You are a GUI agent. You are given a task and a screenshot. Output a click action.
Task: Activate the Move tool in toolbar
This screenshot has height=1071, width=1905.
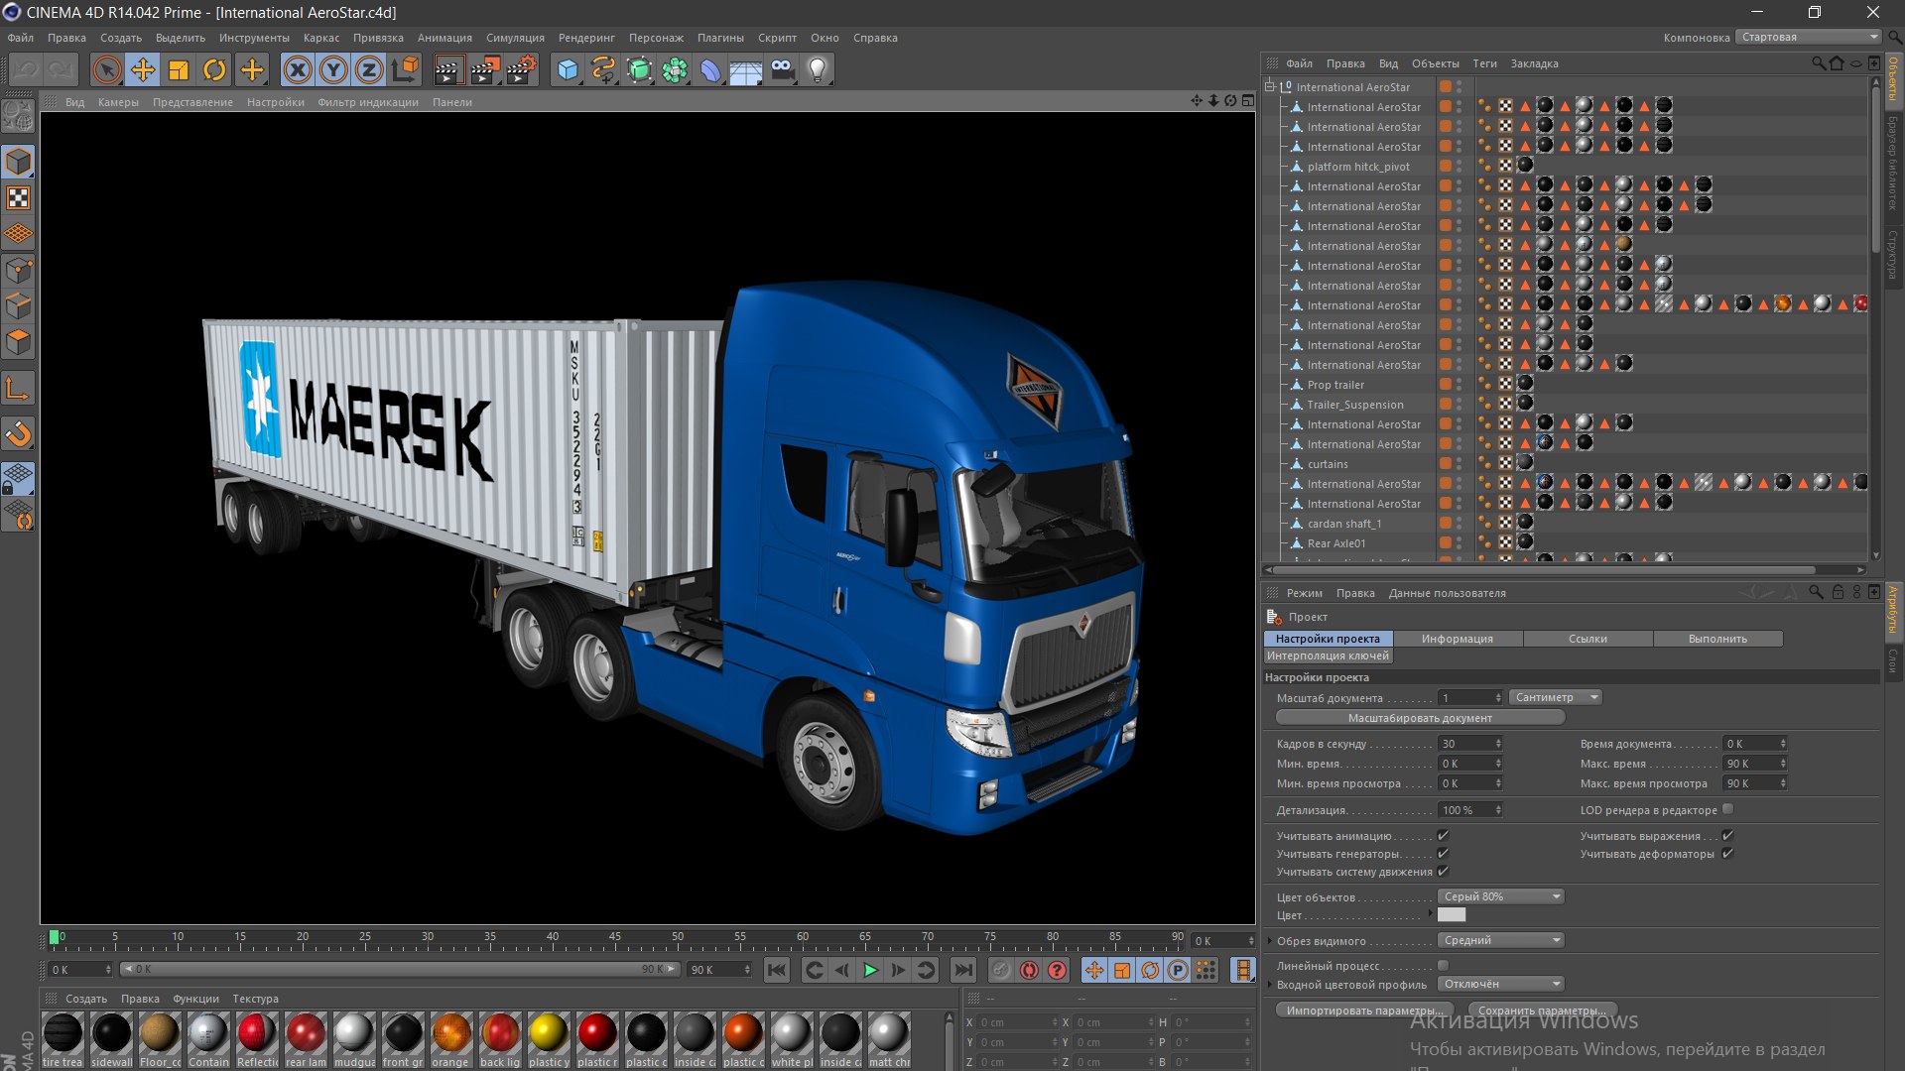click(143, 70)
